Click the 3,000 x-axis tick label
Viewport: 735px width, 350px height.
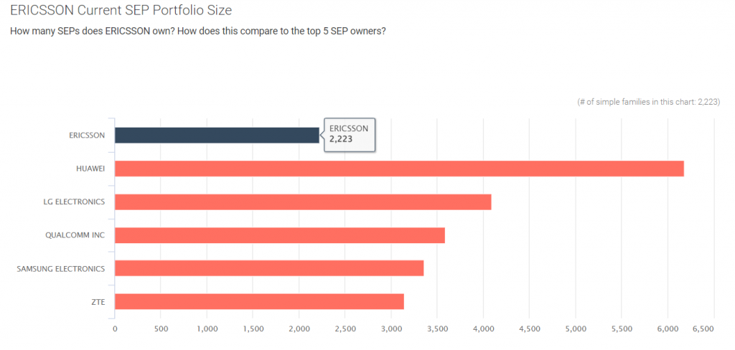click(391, 328)
